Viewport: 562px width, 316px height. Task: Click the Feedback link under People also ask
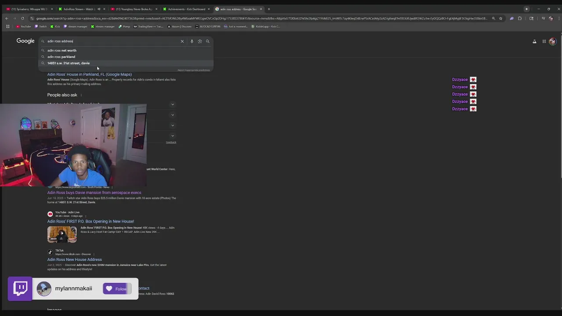171,142
